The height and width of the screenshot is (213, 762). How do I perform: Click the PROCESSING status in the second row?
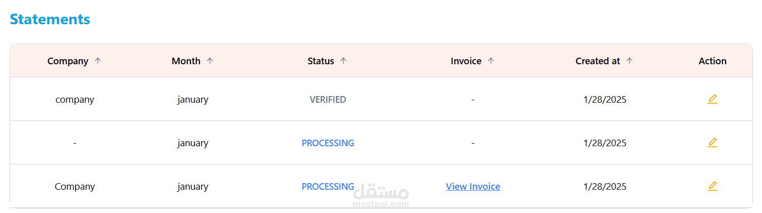(x=328, y=143)
